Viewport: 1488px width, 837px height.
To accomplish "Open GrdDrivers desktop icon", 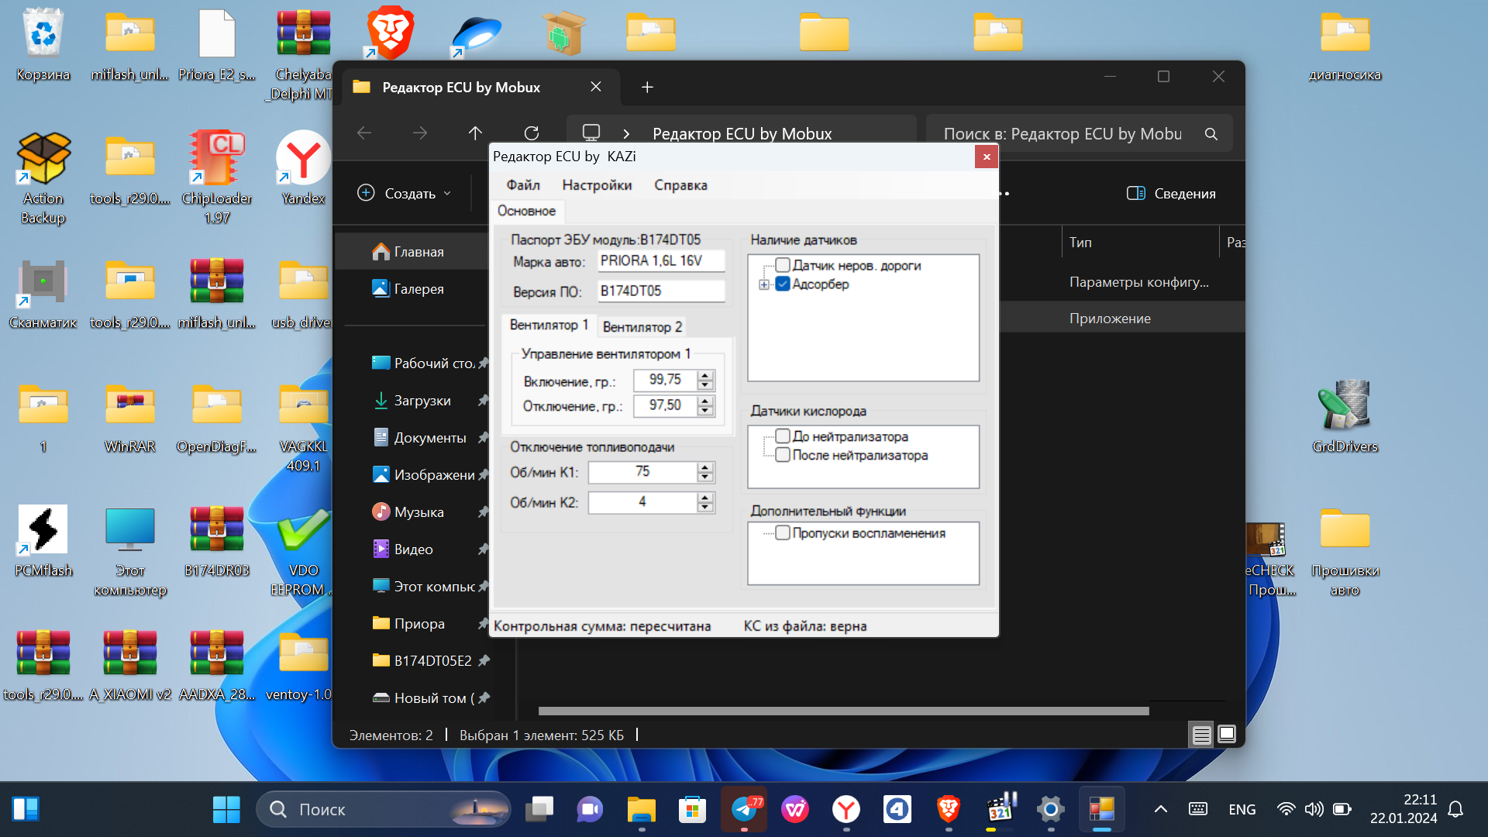I will (x=1345, y=407).
